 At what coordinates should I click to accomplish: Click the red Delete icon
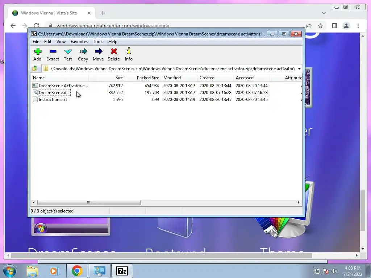point(113,54)
